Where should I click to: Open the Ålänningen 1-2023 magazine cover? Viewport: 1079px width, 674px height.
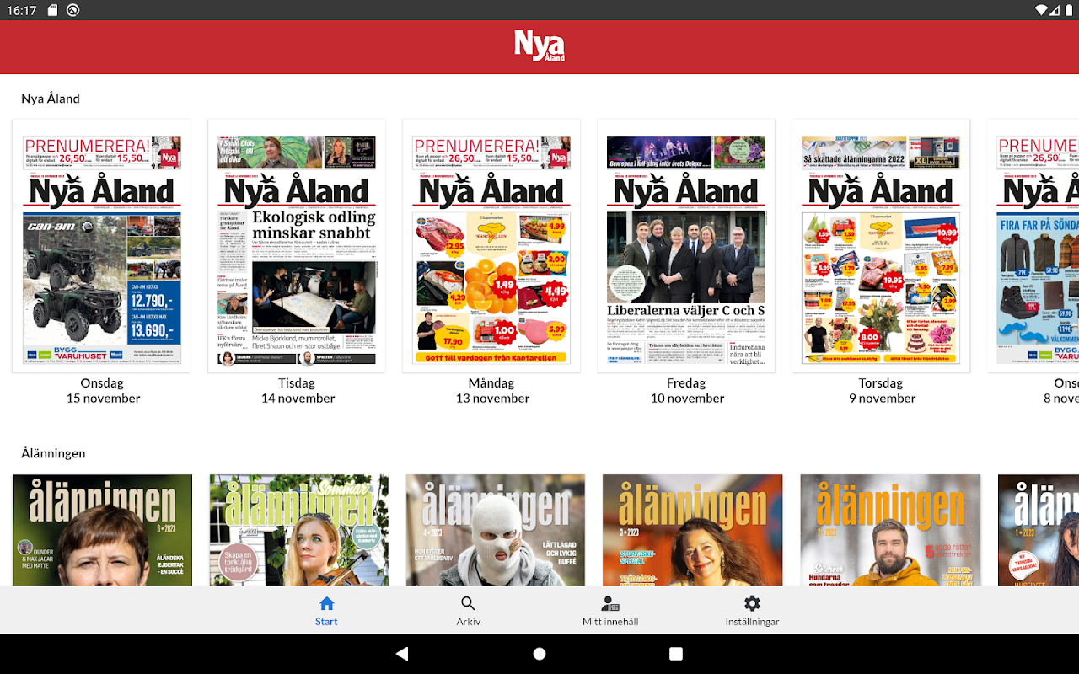(1039, 530)
